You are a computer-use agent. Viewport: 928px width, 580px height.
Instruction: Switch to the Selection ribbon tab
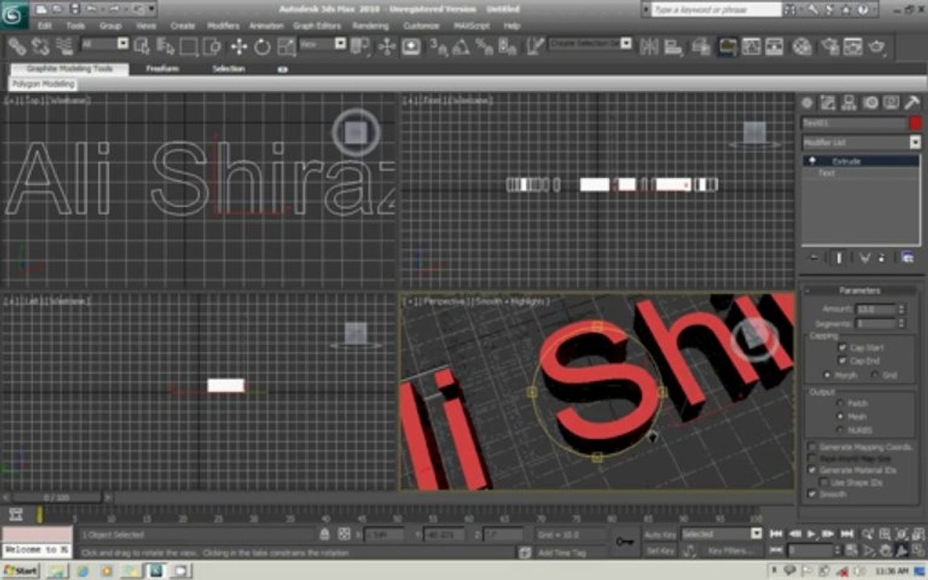coord(229,68)
